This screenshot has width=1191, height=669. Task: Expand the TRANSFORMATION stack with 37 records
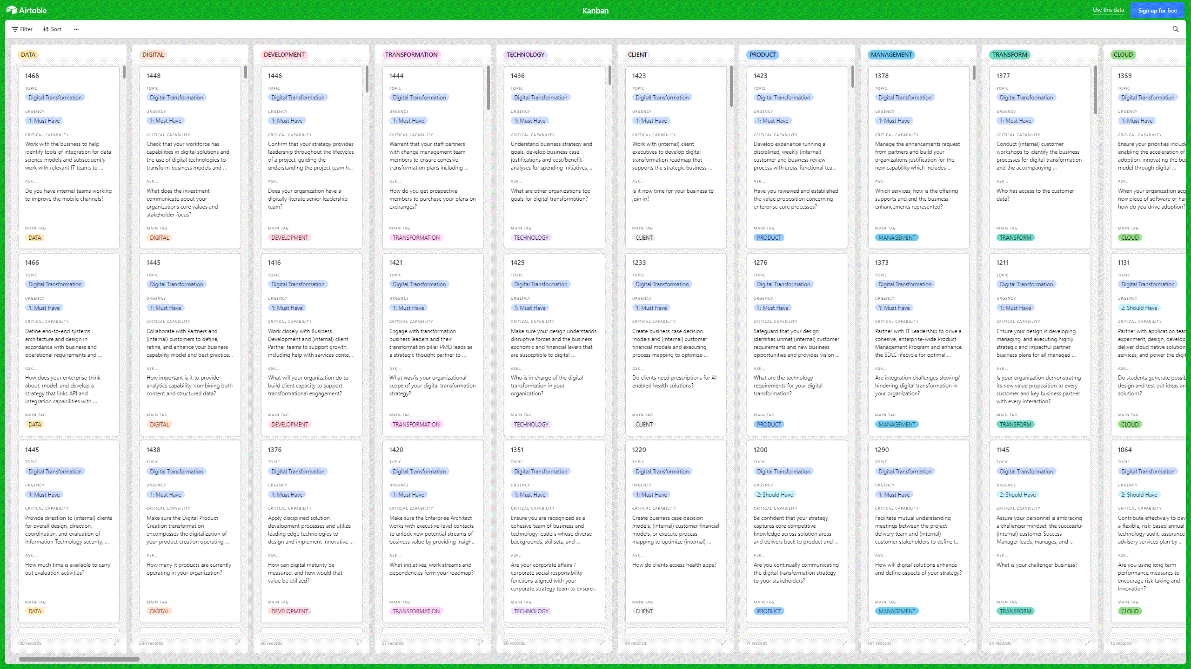pyautogui.click(x=481, y=643)
